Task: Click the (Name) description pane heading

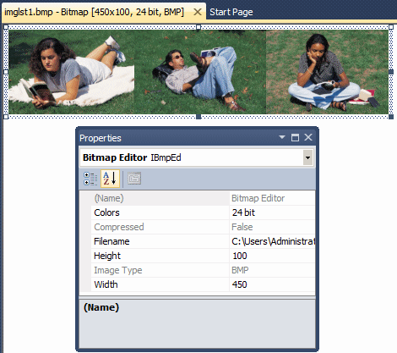Action: 101,307
